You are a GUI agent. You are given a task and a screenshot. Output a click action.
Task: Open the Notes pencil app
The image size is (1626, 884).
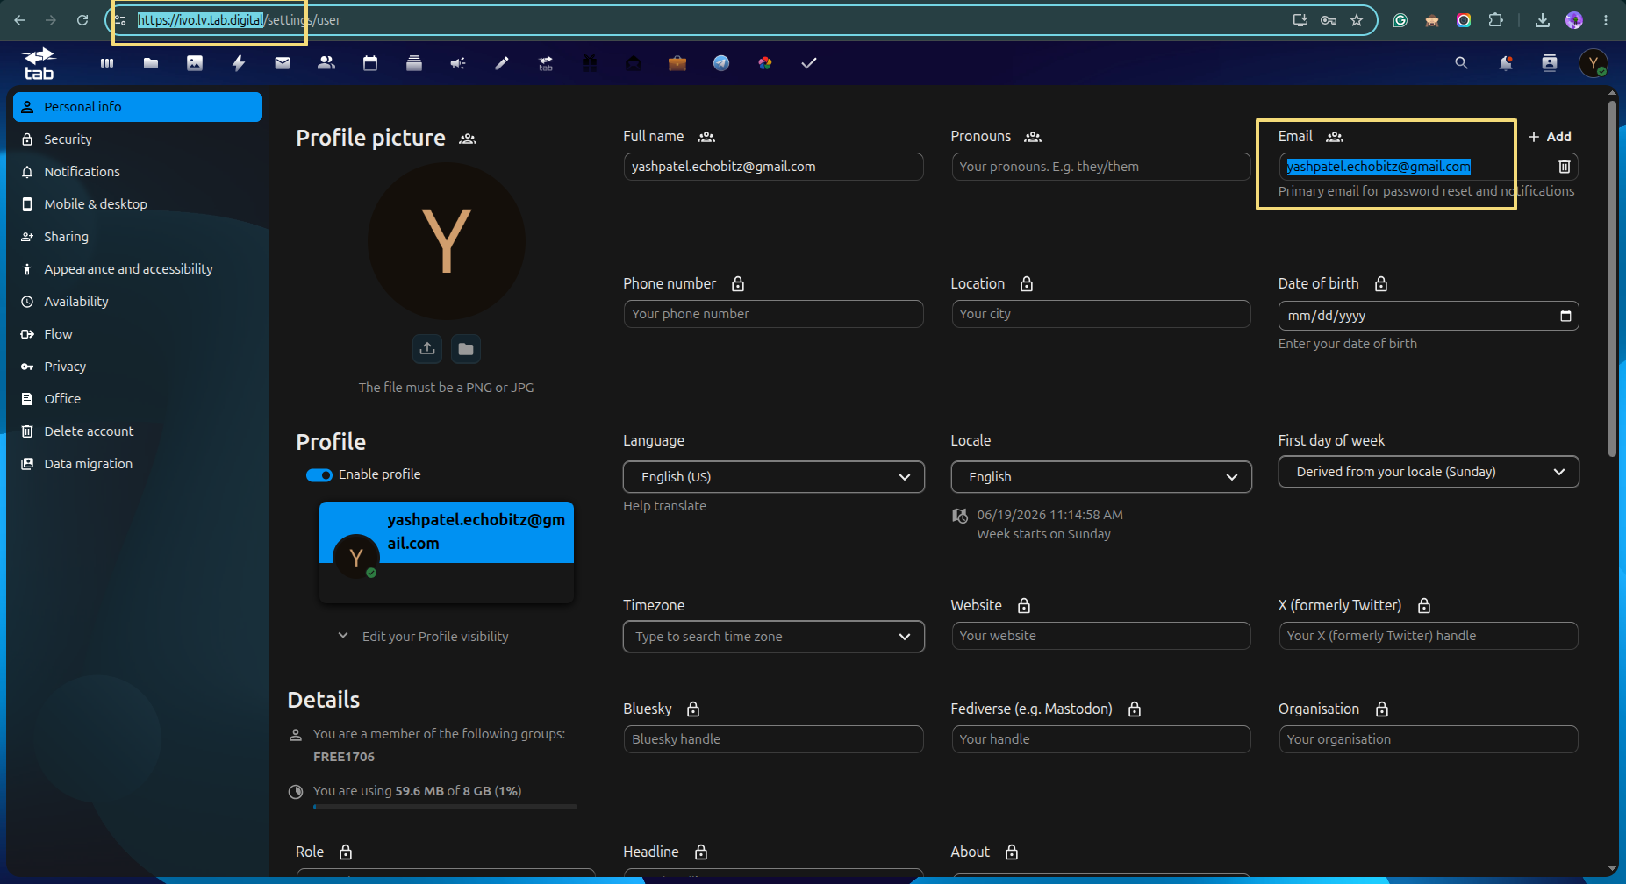coord(502,63)
